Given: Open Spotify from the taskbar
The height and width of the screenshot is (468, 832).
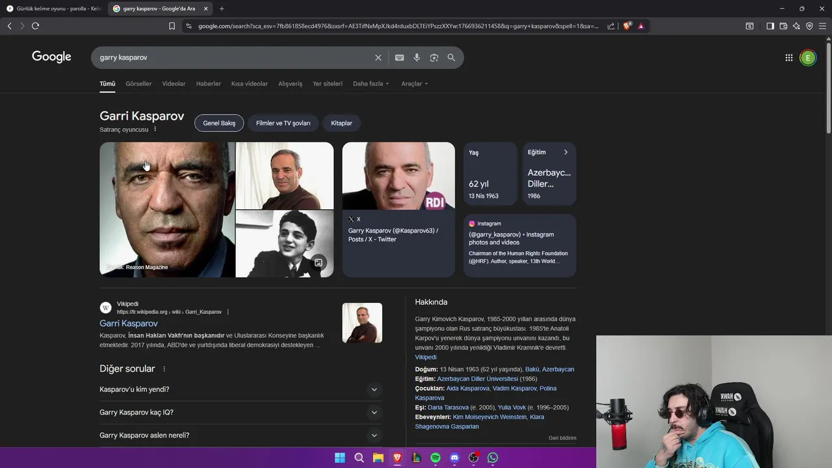Looking at the screenshot, I should [435, 458].
